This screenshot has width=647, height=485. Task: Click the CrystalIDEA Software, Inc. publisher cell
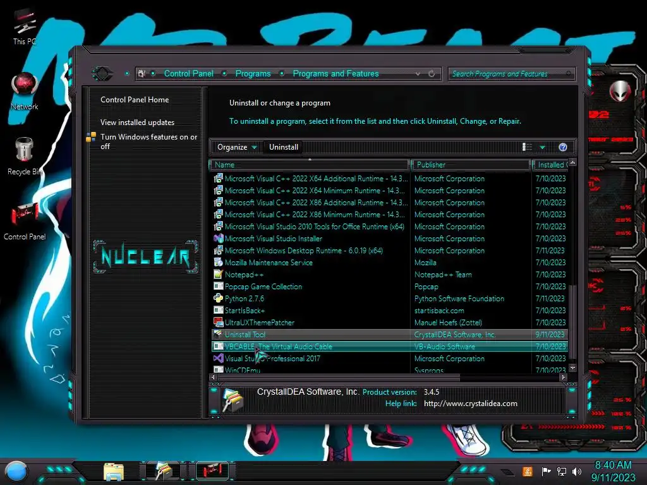455,335
